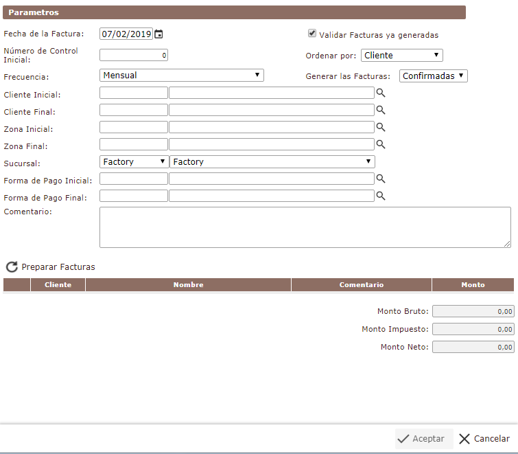This screenshot has height=454, width=518.
Task: Click the Preparar Facturas refresh icon
Action: pos(12,267)
